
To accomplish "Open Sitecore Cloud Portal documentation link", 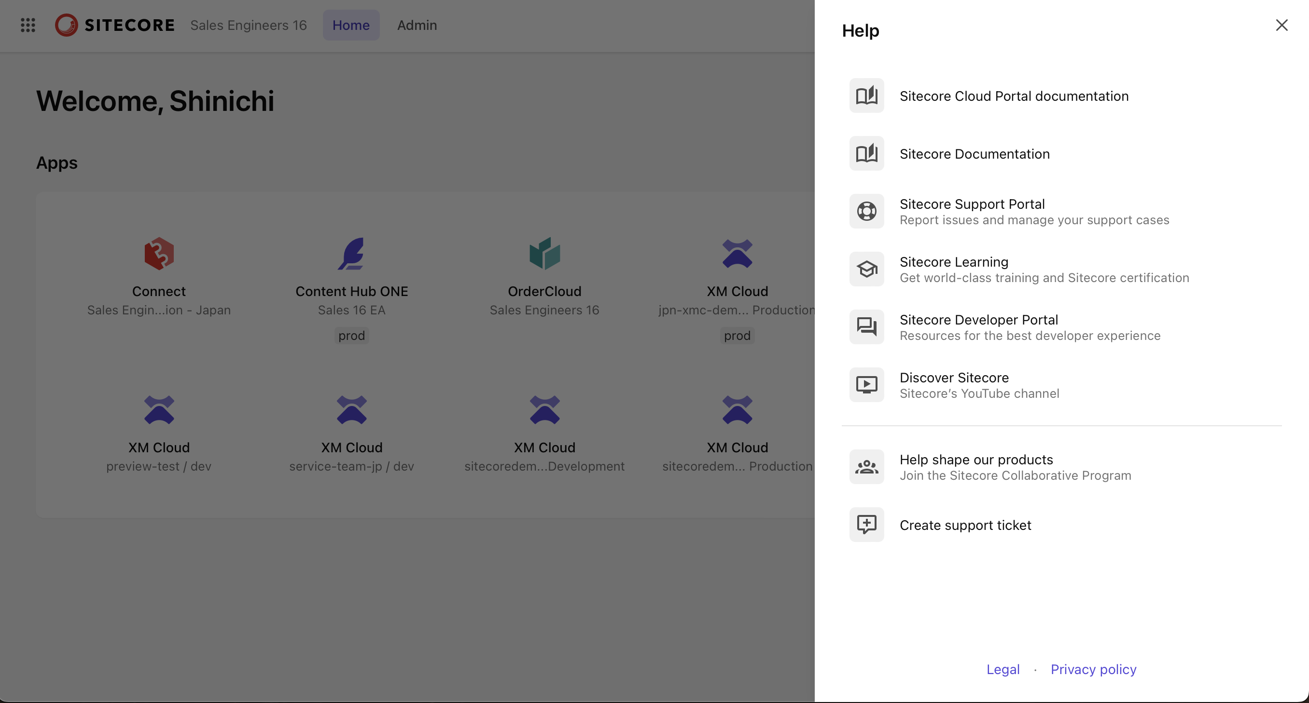I will click(1014, 96).
